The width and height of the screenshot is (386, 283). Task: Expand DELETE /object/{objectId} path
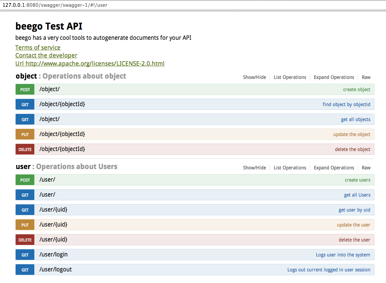pos(62,149)
